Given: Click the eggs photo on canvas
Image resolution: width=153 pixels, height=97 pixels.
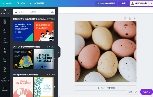Looking at the screenshot, I should [106, 51].
